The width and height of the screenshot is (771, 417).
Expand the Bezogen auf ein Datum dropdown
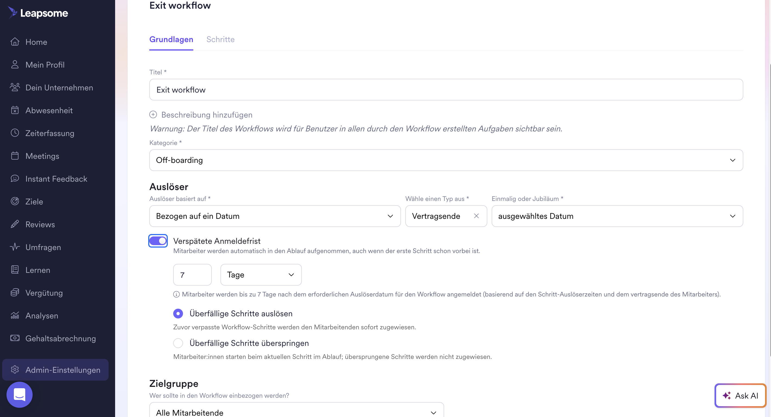click(x=275, y=216)
